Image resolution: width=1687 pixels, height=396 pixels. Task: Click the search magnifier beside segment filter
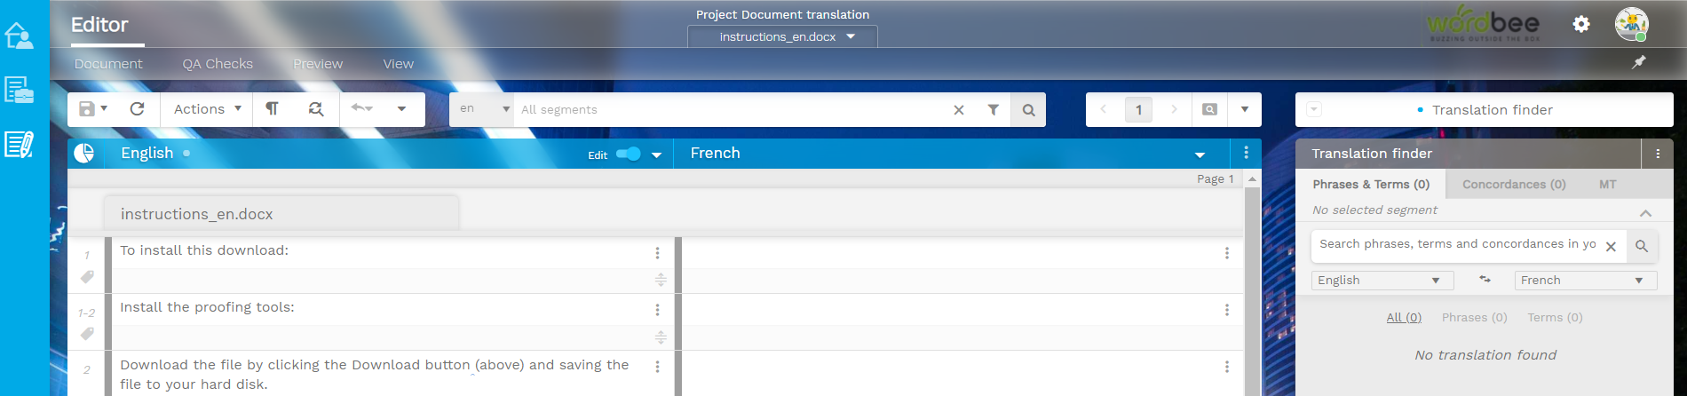[x=1028, y=110]
